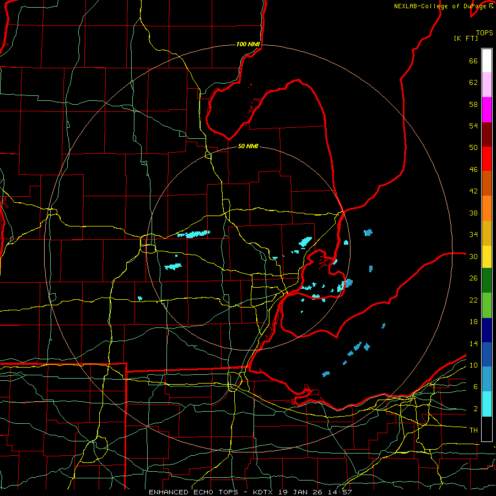
Task: Click the light orange legend swatch
Action: (487, 208)
